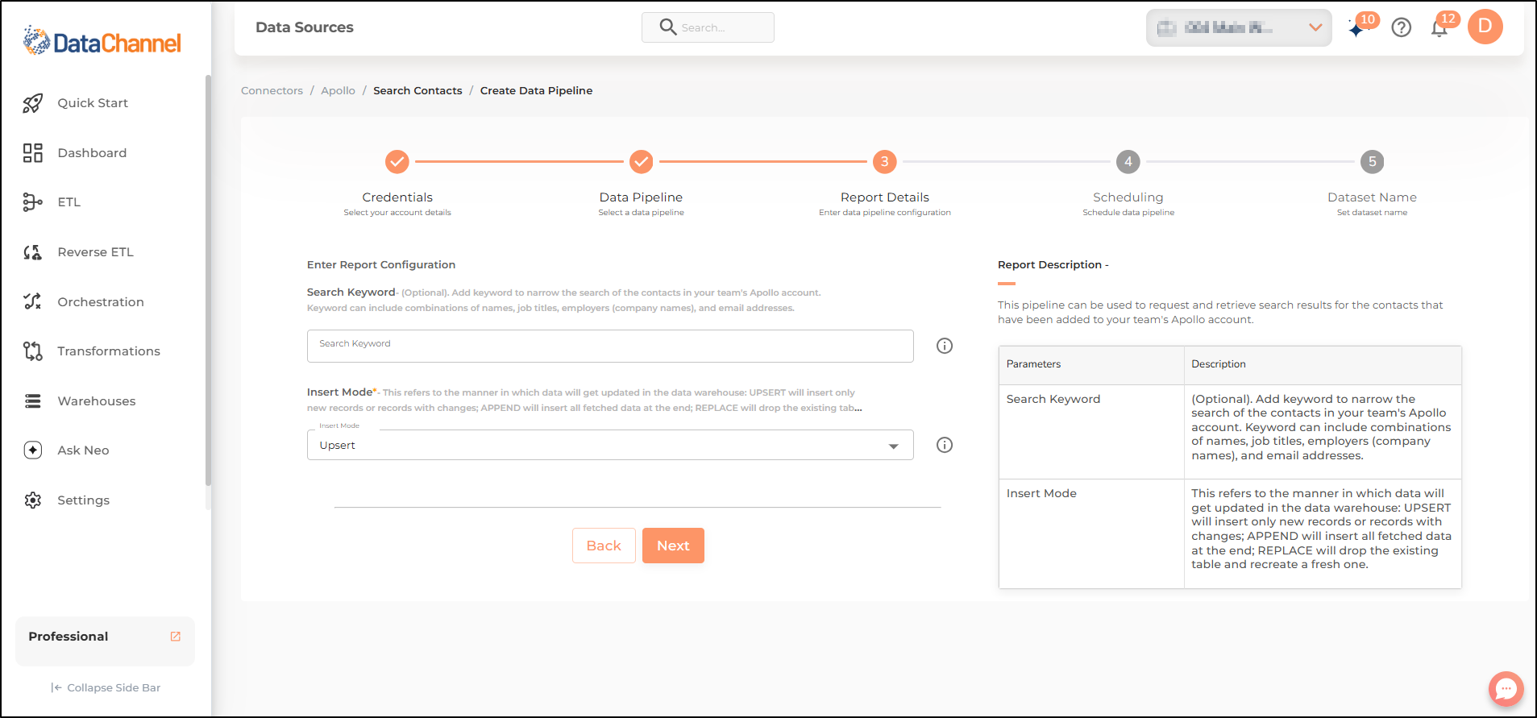This screenshot has height=718, width=1537.
Task: Click the Create Data Pipeline breadcrumb text
Action: [x=536, y=90]
